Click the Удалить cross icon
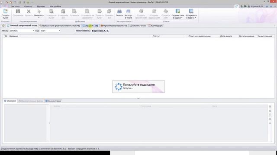Screen dimensions: 277x155 [x=29, y=12]
